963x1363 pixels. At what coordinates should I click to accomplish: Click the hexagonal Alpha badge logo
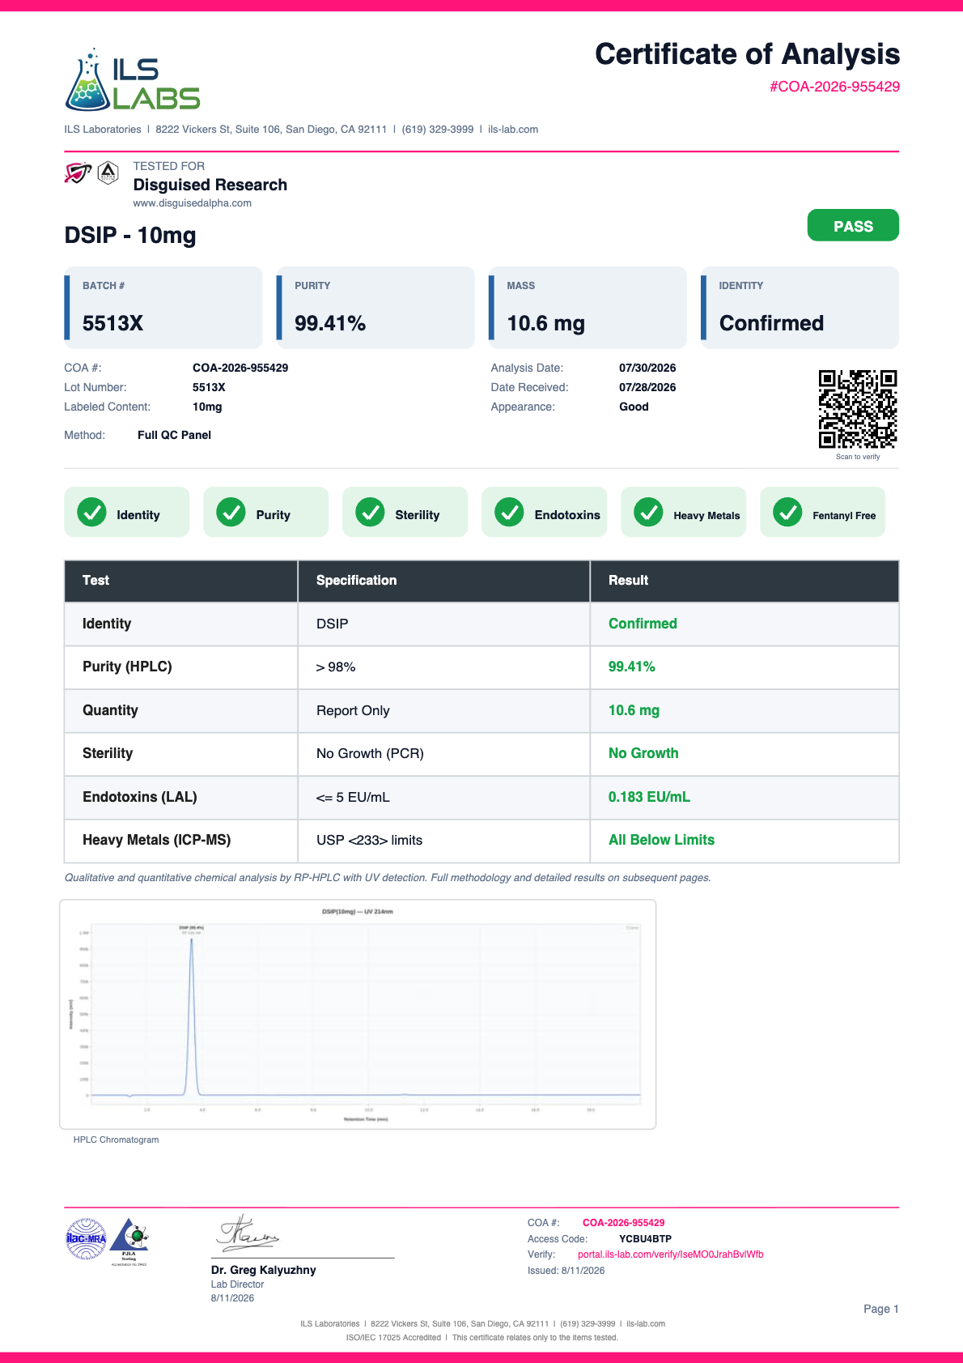pos(108,173)
